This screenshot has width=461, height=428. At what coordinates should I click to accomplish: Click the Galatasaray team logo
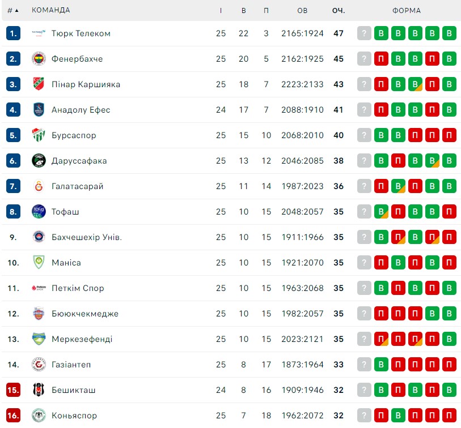coord(39,186)
